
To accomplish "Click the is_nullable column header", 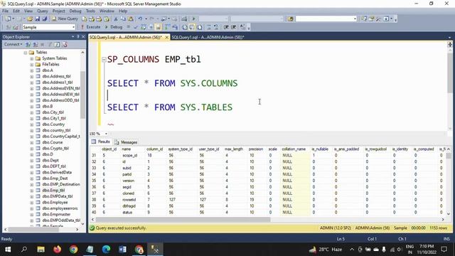I will [320, 149].
